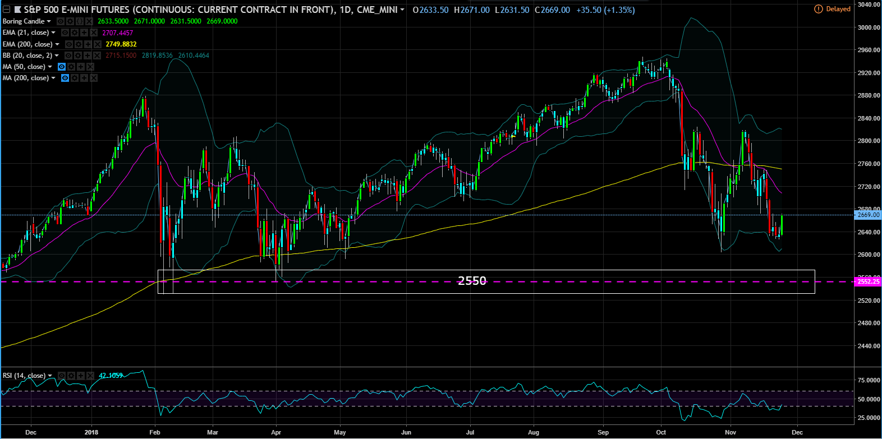Click the Boring Candle indicator label
882x439 pixels.
(23, 21)
